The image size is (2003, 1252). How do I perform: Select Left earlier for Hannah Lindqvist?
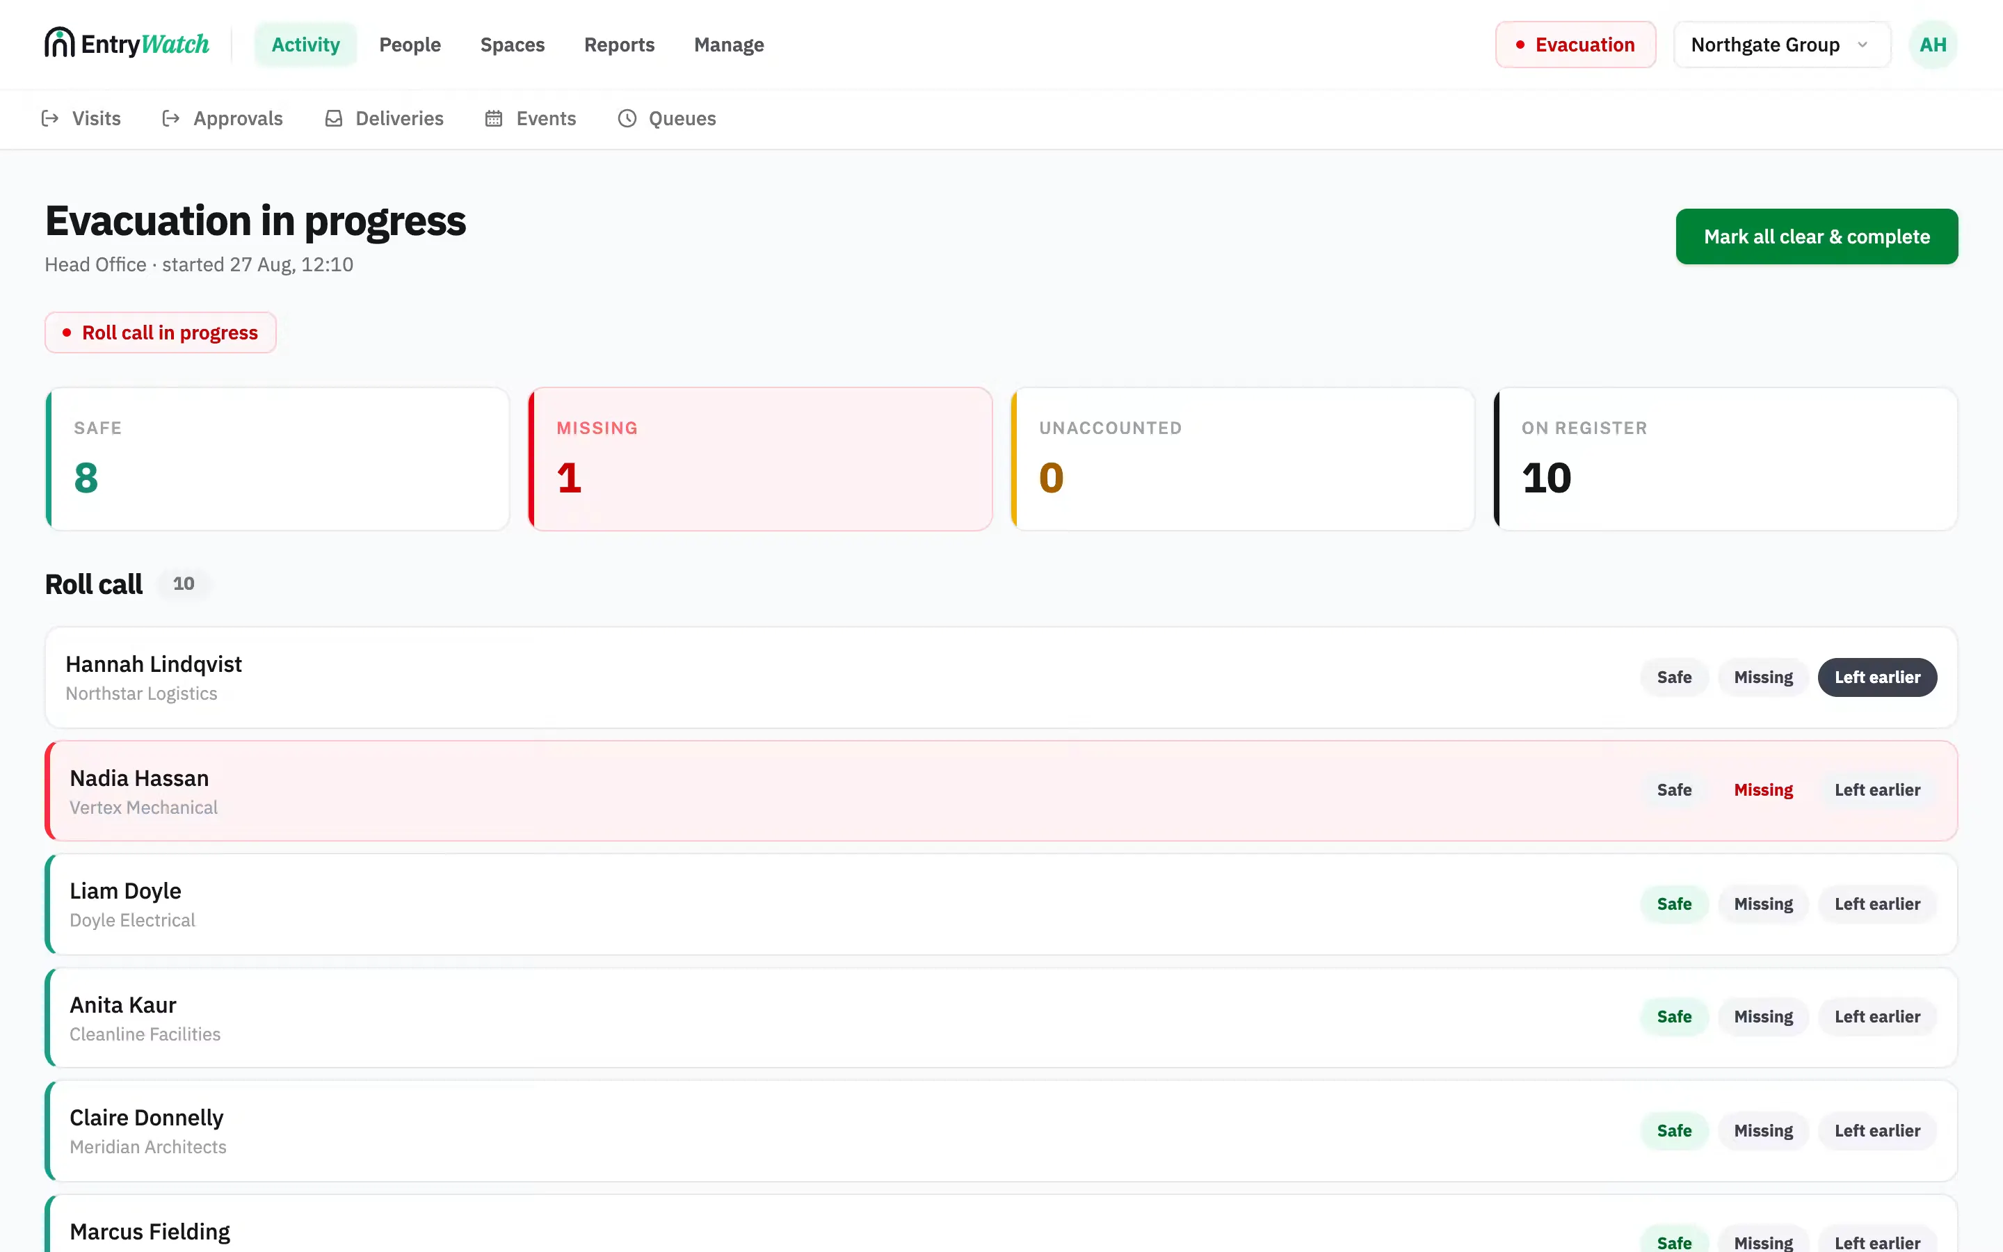(1877, 677)
